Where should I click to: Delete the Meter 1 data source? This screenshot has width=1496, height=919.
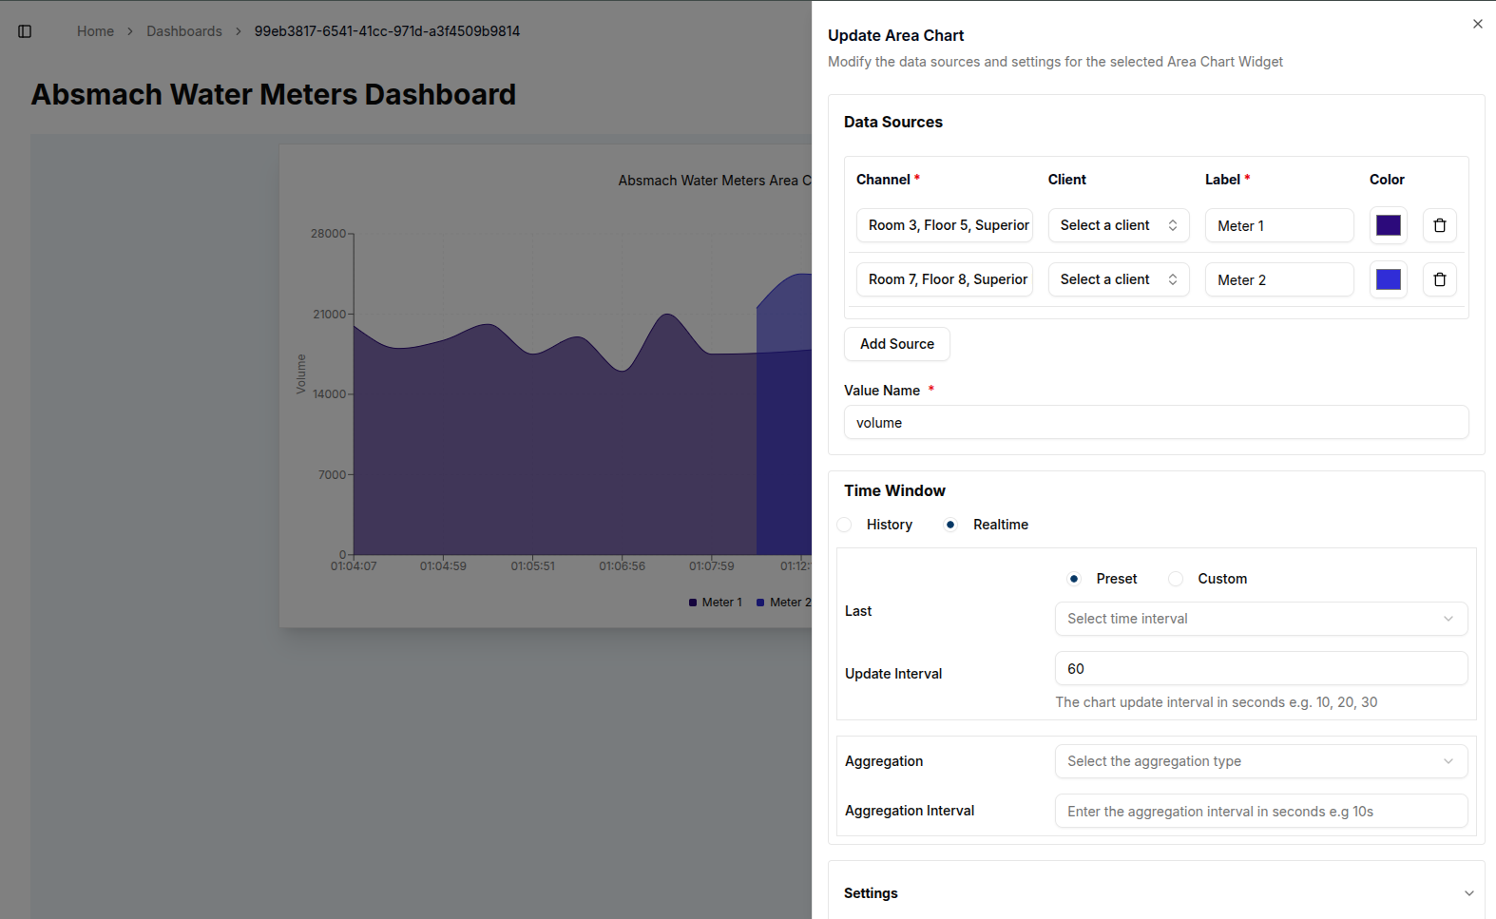click(x=1439, y=225)
